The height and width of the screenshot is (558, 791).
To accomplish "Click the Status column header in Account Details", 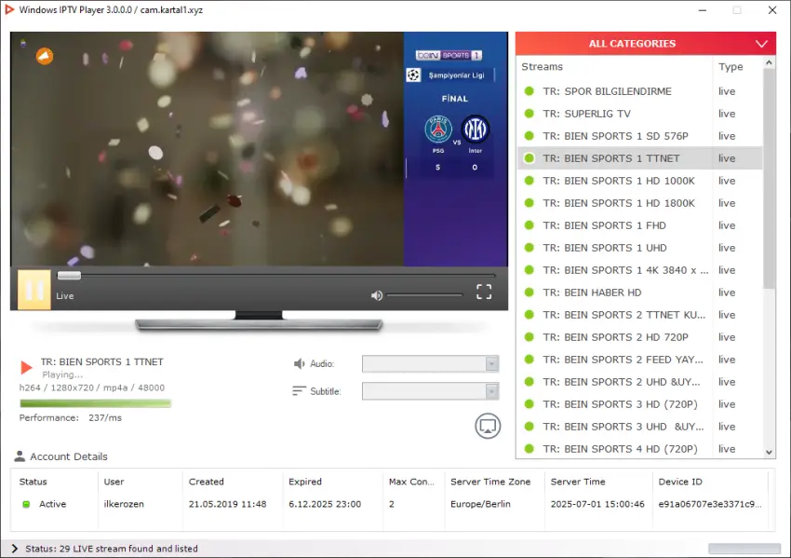I will 33,482.
